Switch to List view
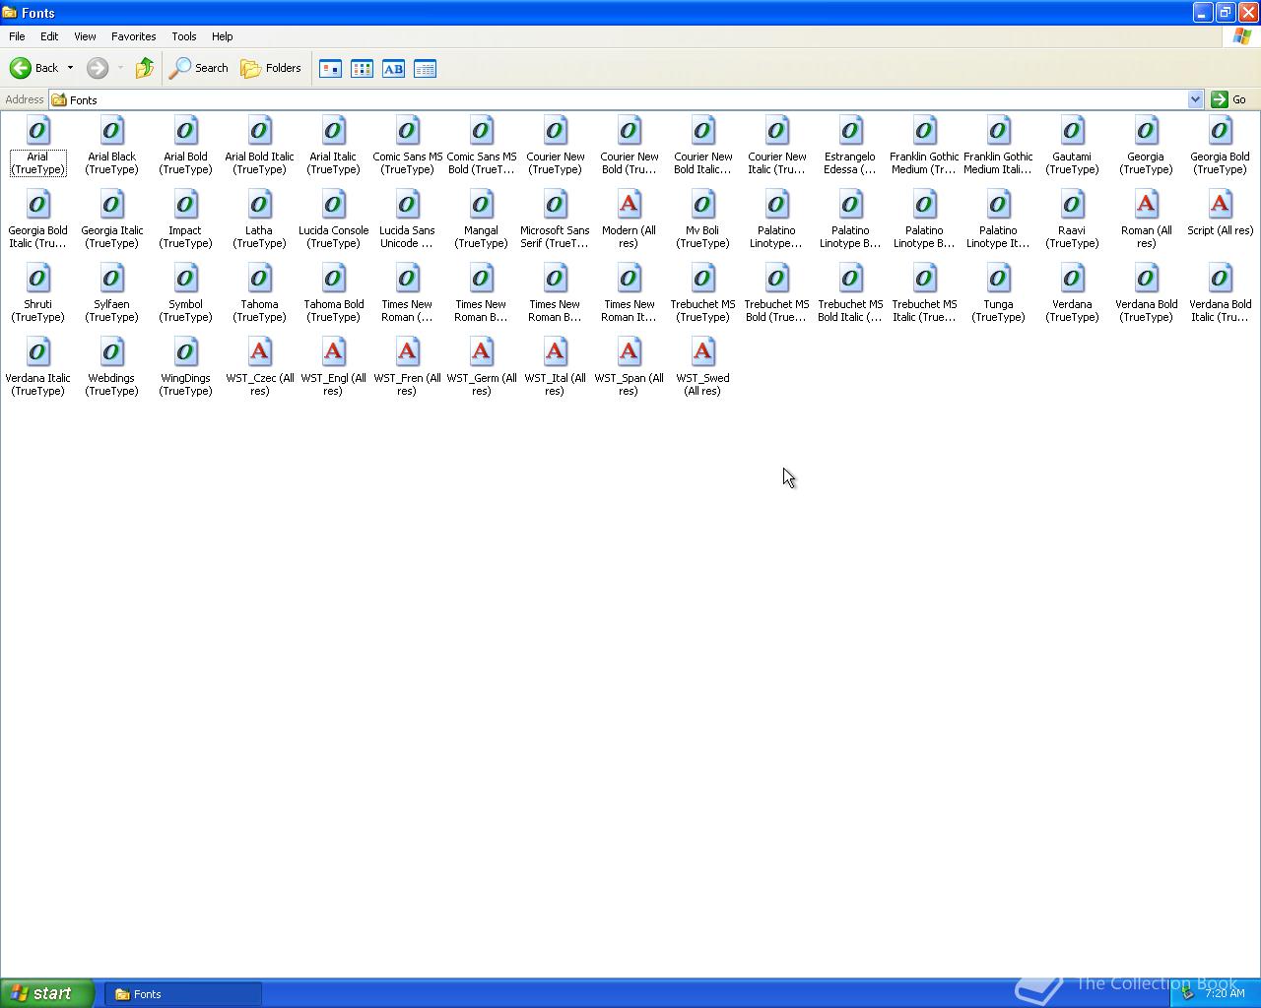Viewport: 1261px width, 1008px height. pyautogui.click(x=362, y=69)
